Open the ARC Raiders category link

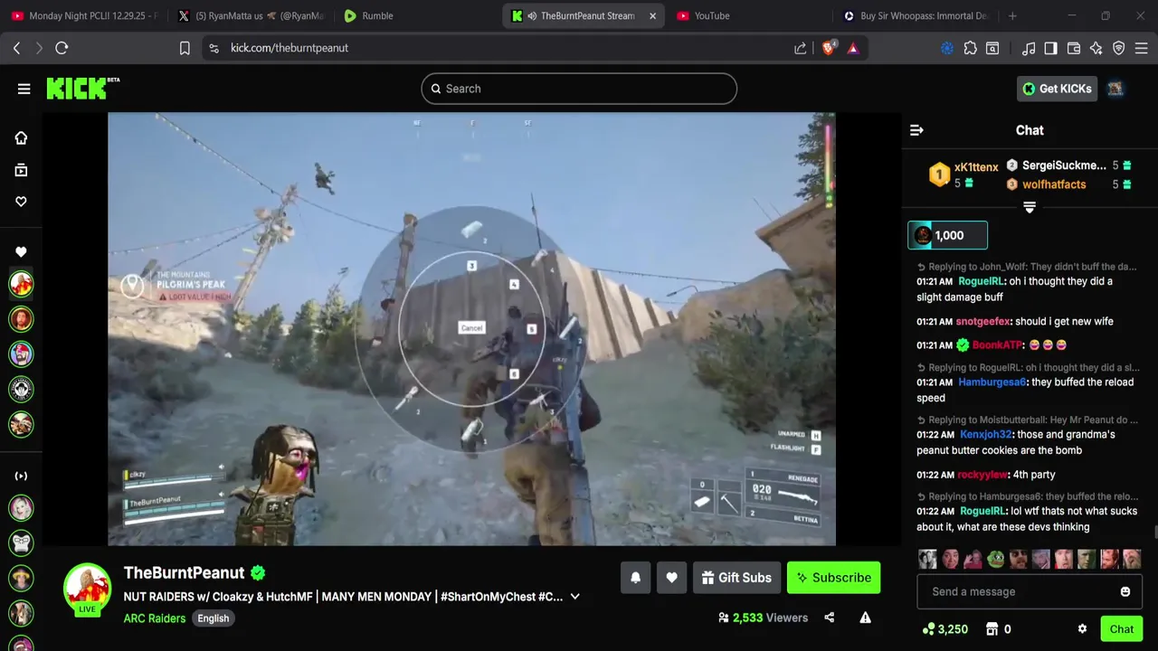(x=155, y=618)
